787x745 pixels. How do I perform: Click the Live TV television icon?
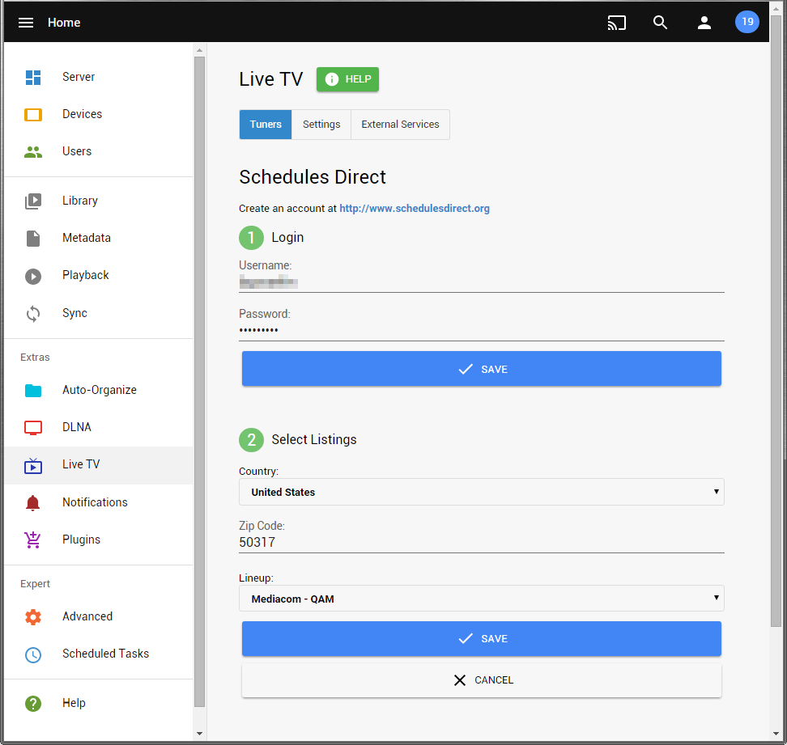click(33, 466)
